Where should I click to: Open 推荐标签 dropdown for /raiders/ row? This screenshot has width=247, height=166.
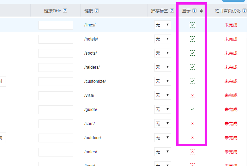[x=163, y=67]
